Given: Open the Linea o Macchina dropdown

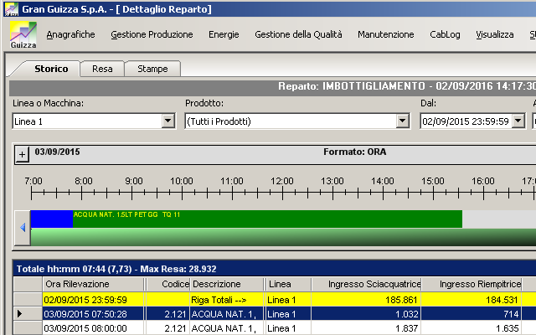Looking at the screenshot, I should [167, 121].
